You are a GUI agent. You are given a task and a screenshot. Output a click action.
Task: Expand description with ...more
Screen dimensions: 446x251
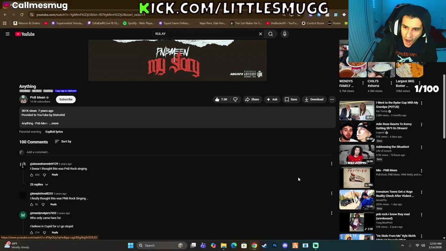[x=54, y=123]
